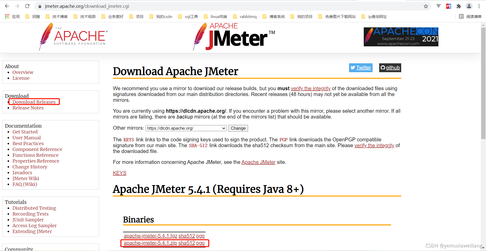The height and width of the screenshot is (251, 486).
Task: Click the Change mirror button
Action: pyautogui.click(x=238, y=128)
